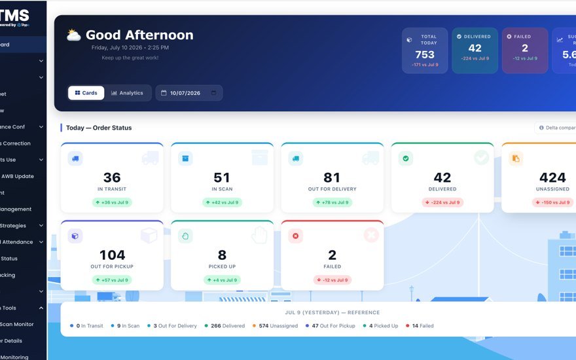Click the Delivered green checkmark icon
Viewport: 576px width, 360px height.
click(406, 158)
